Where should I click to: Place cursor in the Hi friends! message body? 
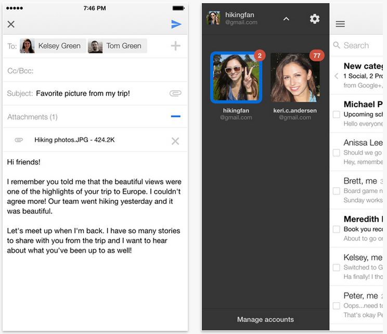click(x=95, y=206)
